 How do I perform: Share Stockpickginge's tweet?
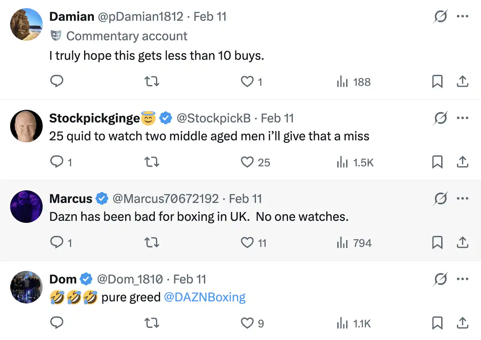(x=462, y=162)
